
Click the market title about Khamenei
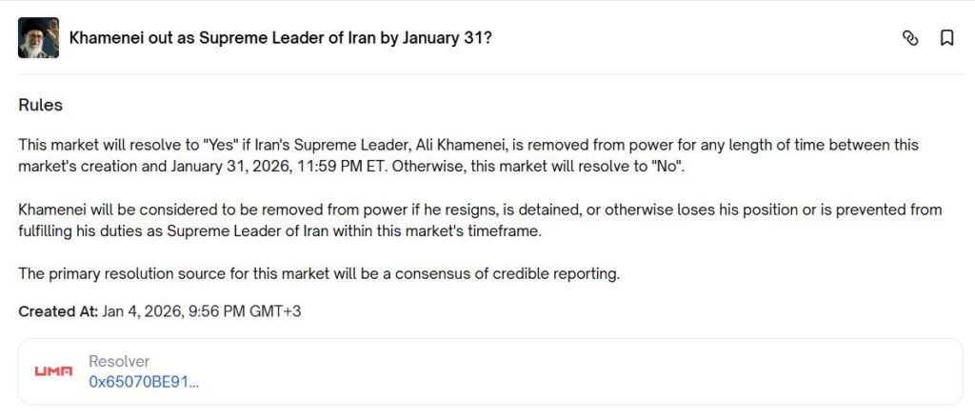tap(280, 38)
